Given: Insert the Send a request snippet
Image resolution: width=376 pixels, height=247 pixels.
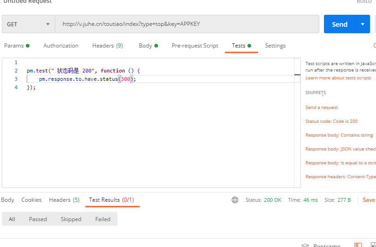Looking at the screenshot, I should (322, 108).
